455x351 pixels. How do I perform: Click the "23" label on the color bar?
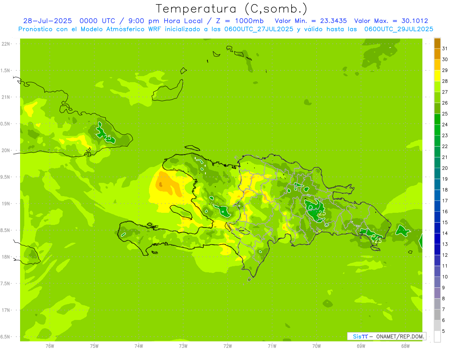[x=445, y=136]
